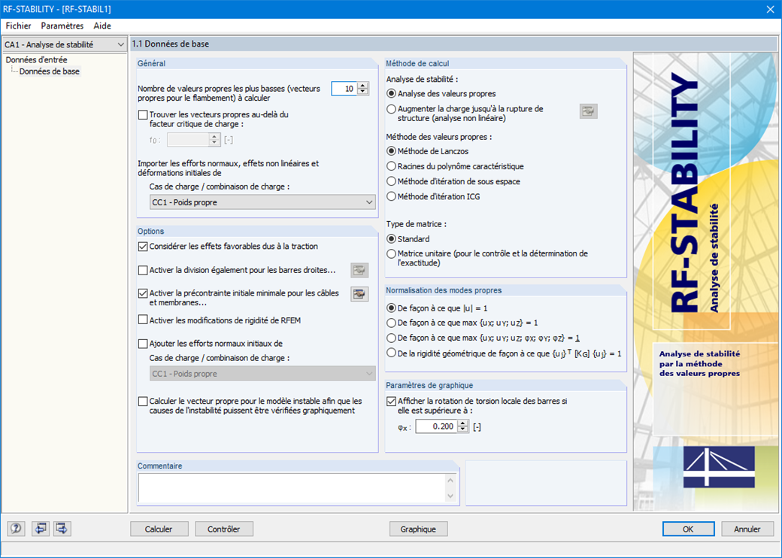
Task: Select 'Augmenter la charge jusqu'à la rupture' option
Action: coord(392,109)
